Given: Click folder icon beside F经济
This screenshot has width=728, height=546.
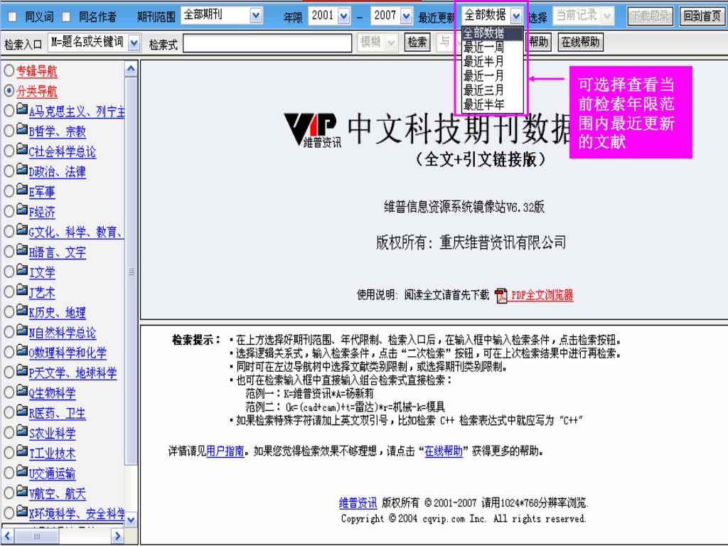Looking at the screenshot, I should point(22,210).
